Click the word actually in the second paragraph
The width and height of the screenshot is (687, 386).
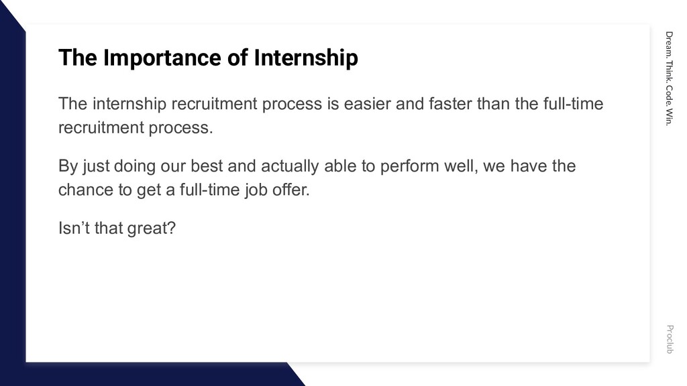(290, 167)
